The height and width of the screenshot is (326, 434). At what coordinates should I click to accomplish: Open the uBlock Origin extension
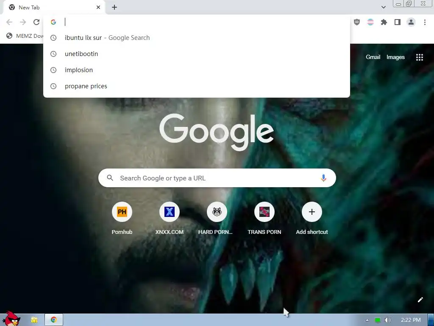(x=357, y=22)
